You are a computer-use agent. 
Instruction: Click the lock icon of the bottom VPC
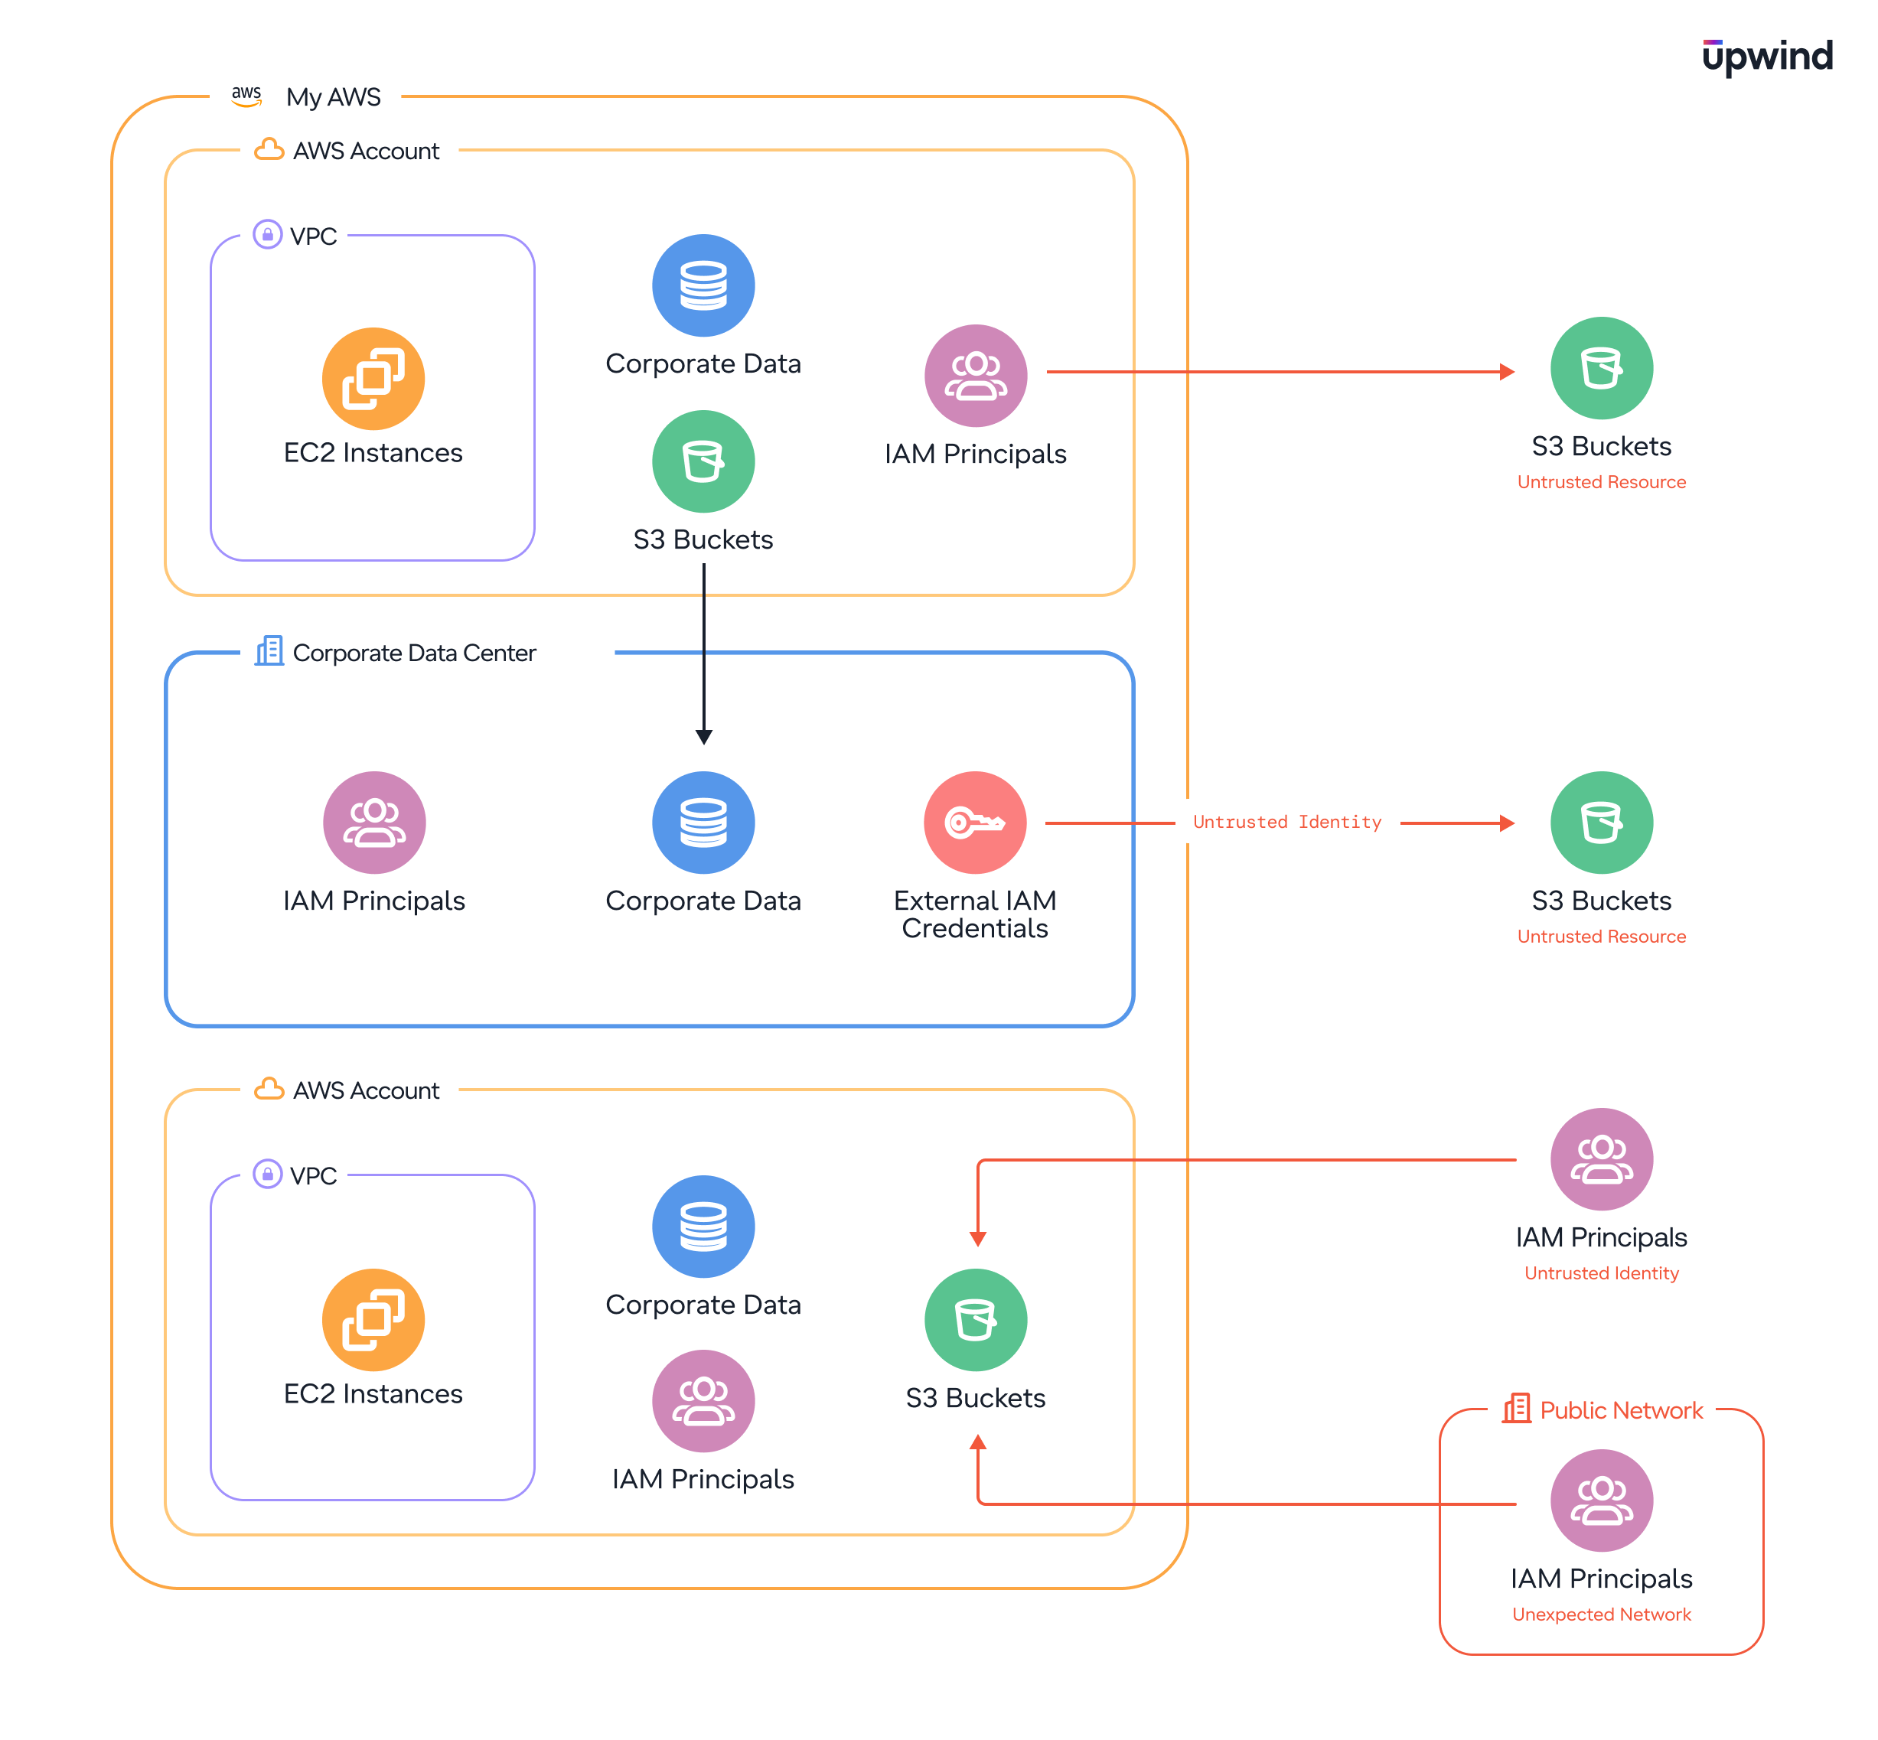point(268,1174)
